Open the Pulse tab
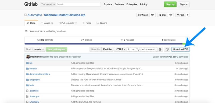The width and height of the screenshot is (215, 103). click(87, 23)
